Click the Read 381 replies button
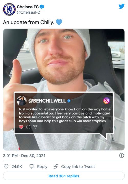 pyautogui.click(x=64, y=176)
